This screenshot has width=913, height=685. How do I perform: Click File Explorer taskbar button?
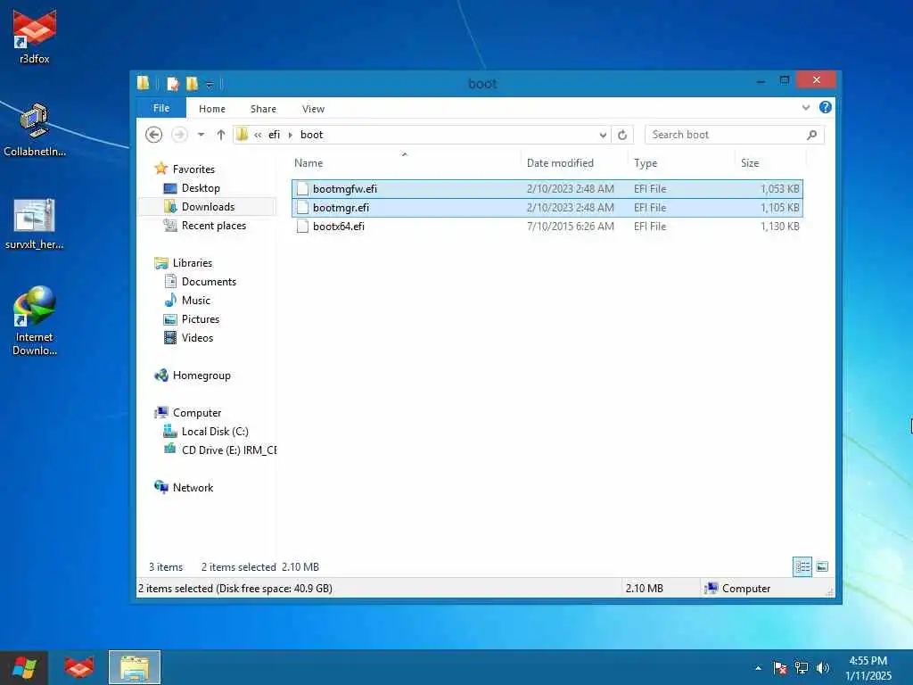(x=135, y=667)
